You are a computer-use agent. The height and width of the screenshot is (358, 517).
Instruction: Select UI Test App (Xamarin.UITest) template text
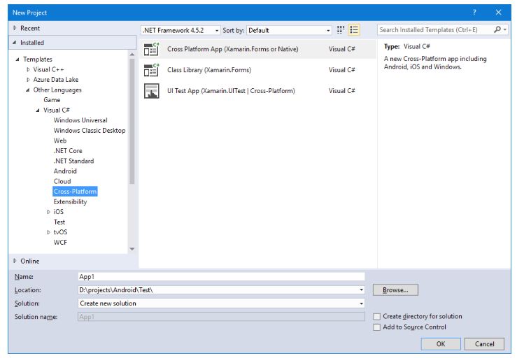pos(231,91)
